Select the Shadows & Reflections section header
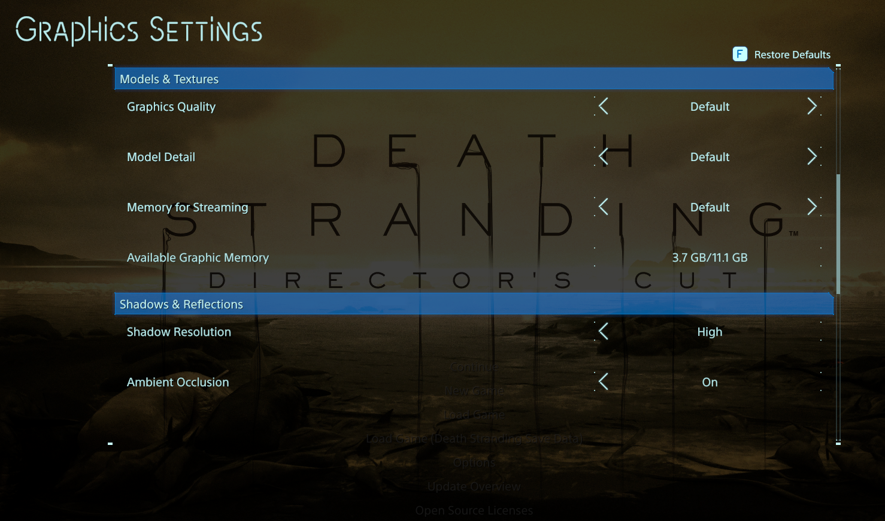This screenshot has width=885, height=521. coord(474,304)
